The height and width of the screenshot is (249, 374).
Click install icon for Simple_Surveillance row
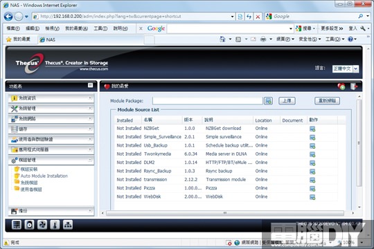pos(312,138)
